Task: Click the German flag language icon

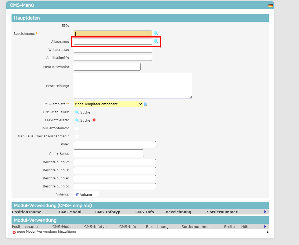Action: click(270, 5)
